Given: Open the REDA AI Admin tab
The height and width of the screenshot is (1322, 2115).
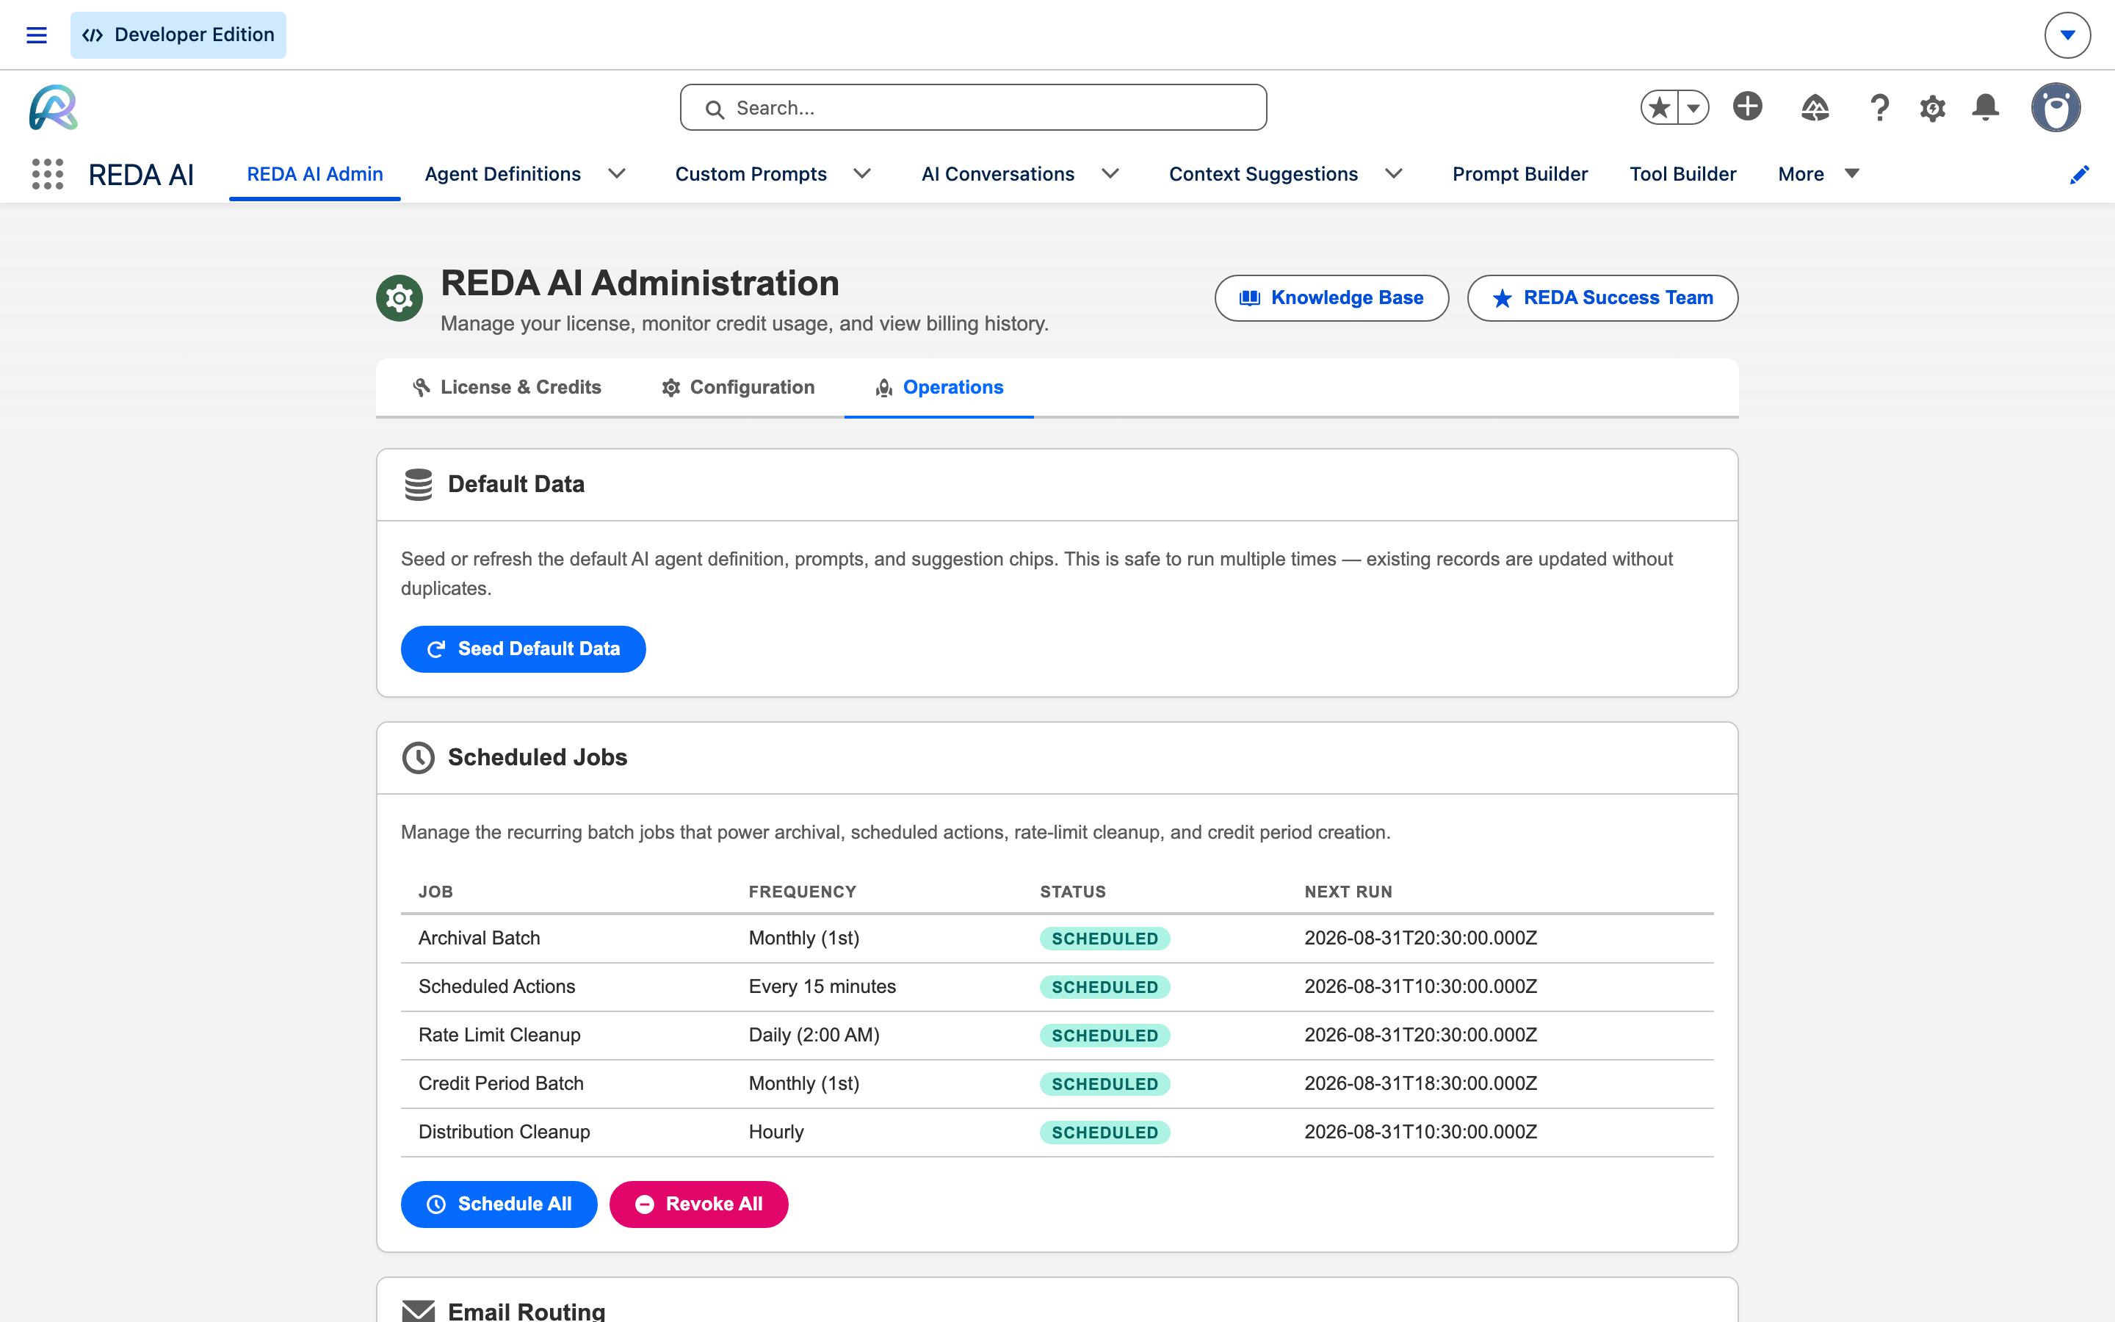Looking at the screenshot, I should point(314,174).
